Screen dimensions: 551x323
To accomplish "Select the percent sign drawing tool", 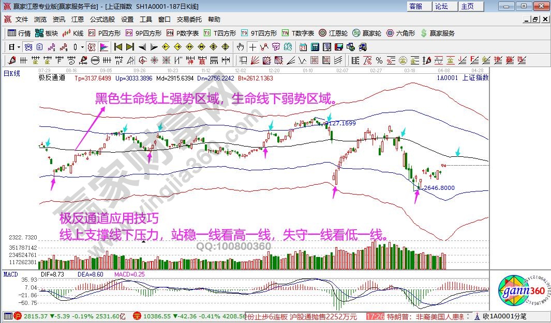I will (379, 60).
